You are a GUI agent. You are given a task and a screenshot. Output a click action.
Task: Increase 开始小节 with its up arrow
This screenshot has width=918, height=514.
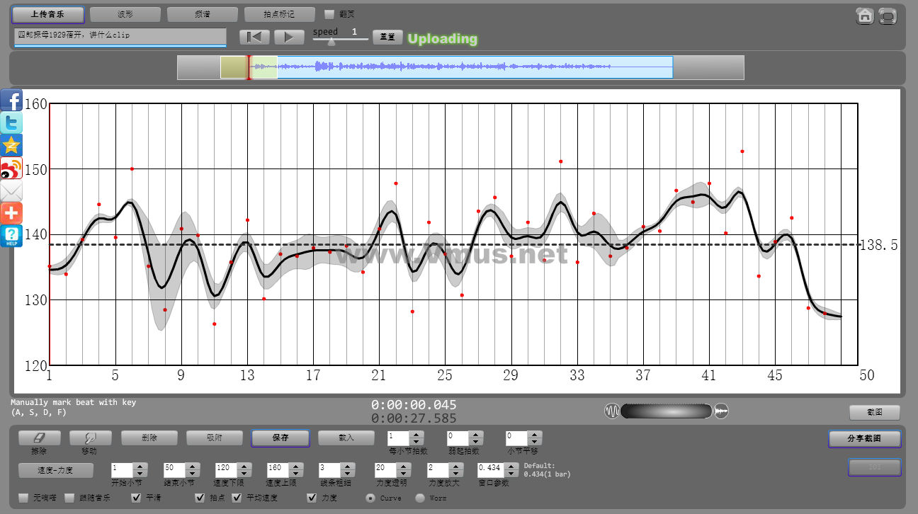(141, 466)
